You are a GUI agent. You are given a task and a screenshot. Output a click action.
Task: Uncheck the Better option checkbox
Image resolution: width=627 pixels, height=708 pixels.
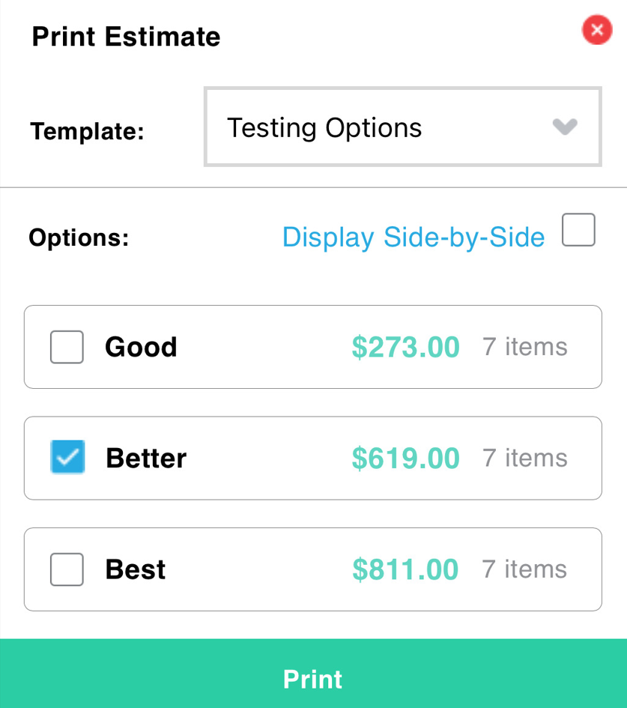coord(67,456)
